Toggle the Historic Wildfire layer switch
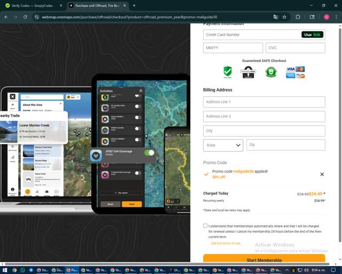This screenshot has height=274, width=342. coord(138,140)
